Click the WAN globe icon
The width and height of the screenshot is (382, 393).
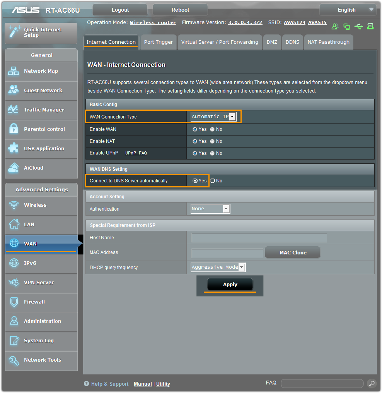[x=14, y=243]
